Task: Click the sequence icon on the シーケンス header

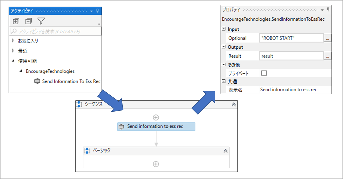Action: click(x=79, y=104)
